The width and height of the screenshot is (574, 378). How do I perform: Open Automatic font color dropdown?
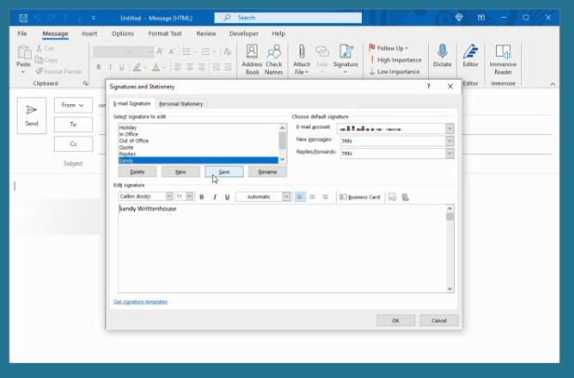286,196
